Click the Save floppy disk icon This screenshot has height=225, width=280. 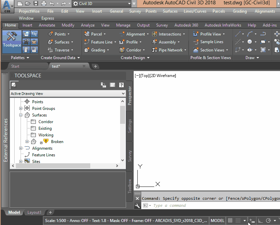pos(36,3)
